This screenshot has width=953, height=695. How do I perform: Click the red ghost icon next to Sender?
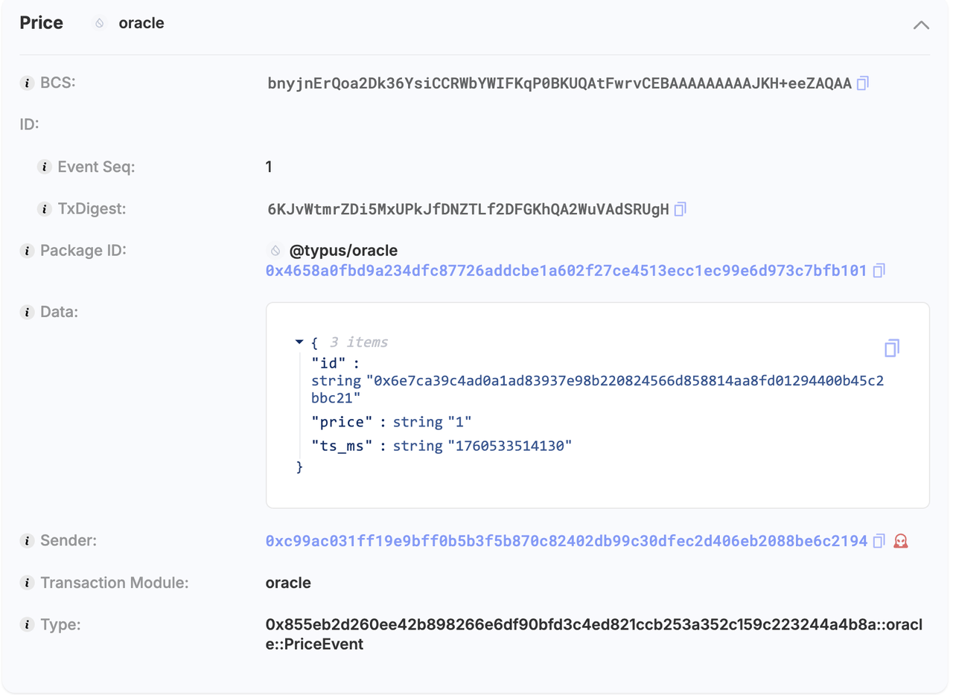pos(901,541)
